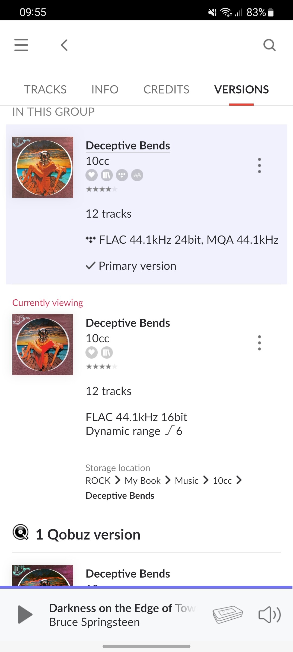The image size is (293, 652).
Task: Open three-dot menu for currently viewing version
Action: pos(259,343)
